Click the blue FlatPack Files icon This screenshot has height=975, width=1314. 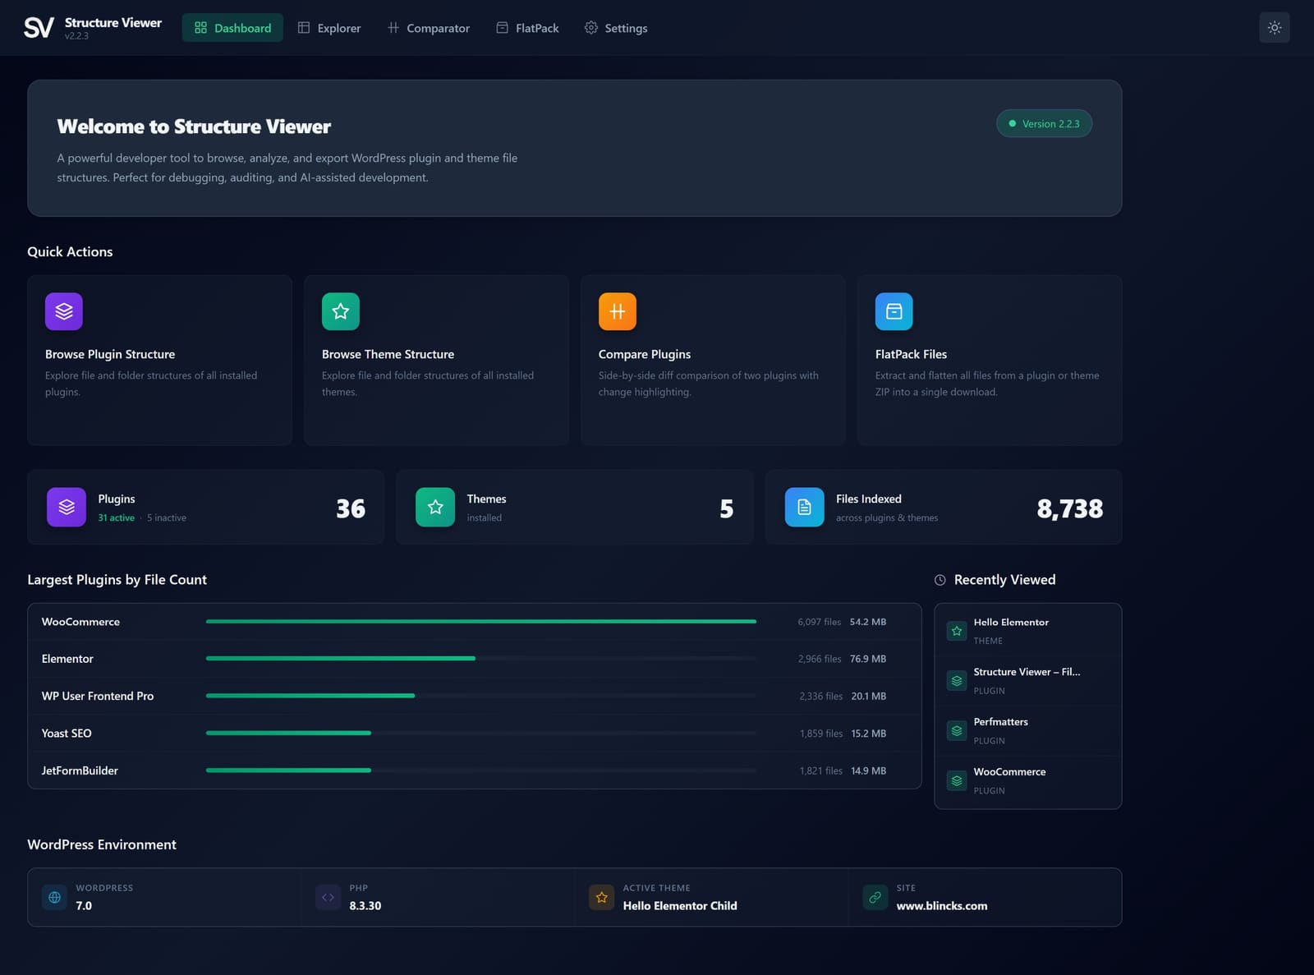point(894,311)
